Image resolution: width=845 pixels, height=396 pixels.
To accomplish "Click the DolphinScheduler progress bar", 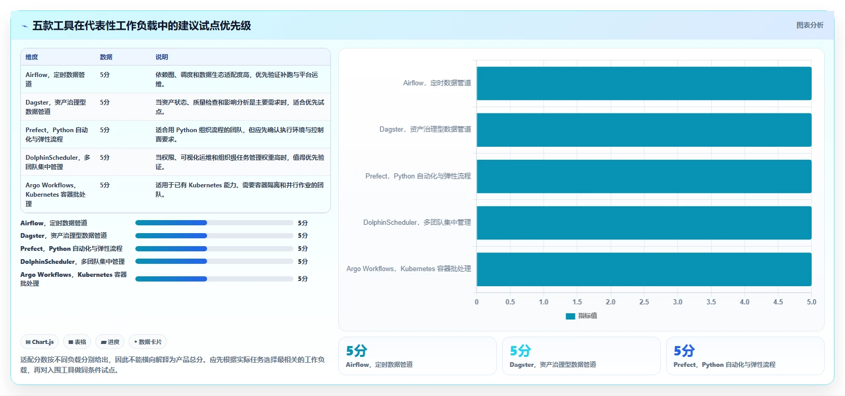I will pyautogui.click(x=214, y=261).
